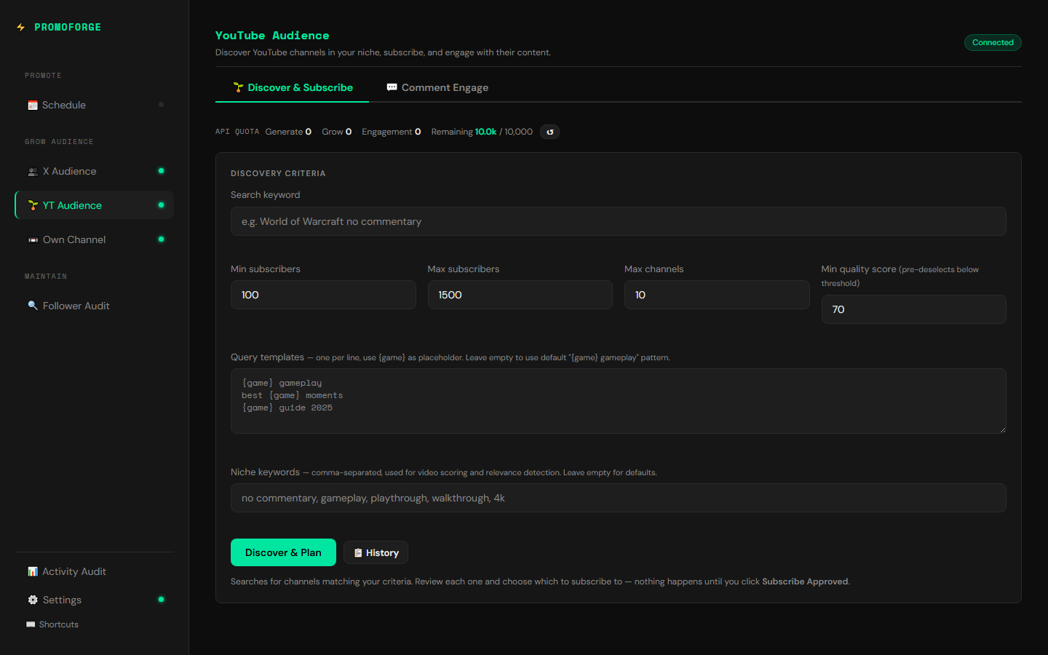Click the speech bubble icon on Comment Engage tab

point(392,87)
